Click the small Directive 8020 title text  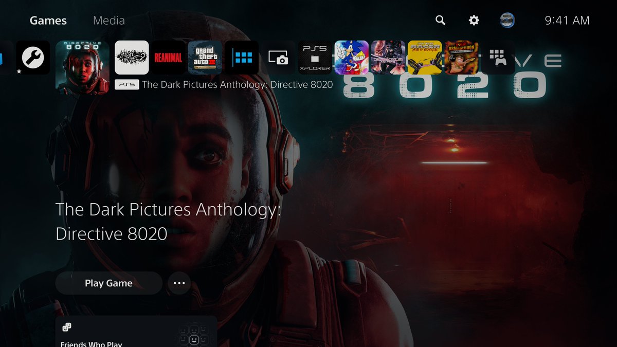click(x=238, y=85)
